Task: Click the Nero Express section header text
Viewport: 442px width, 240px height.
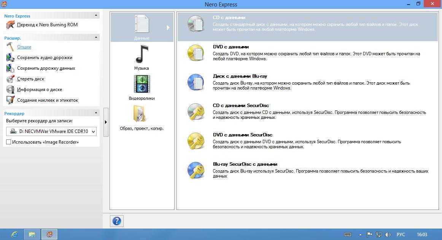Action: click(x=17, y=16)
